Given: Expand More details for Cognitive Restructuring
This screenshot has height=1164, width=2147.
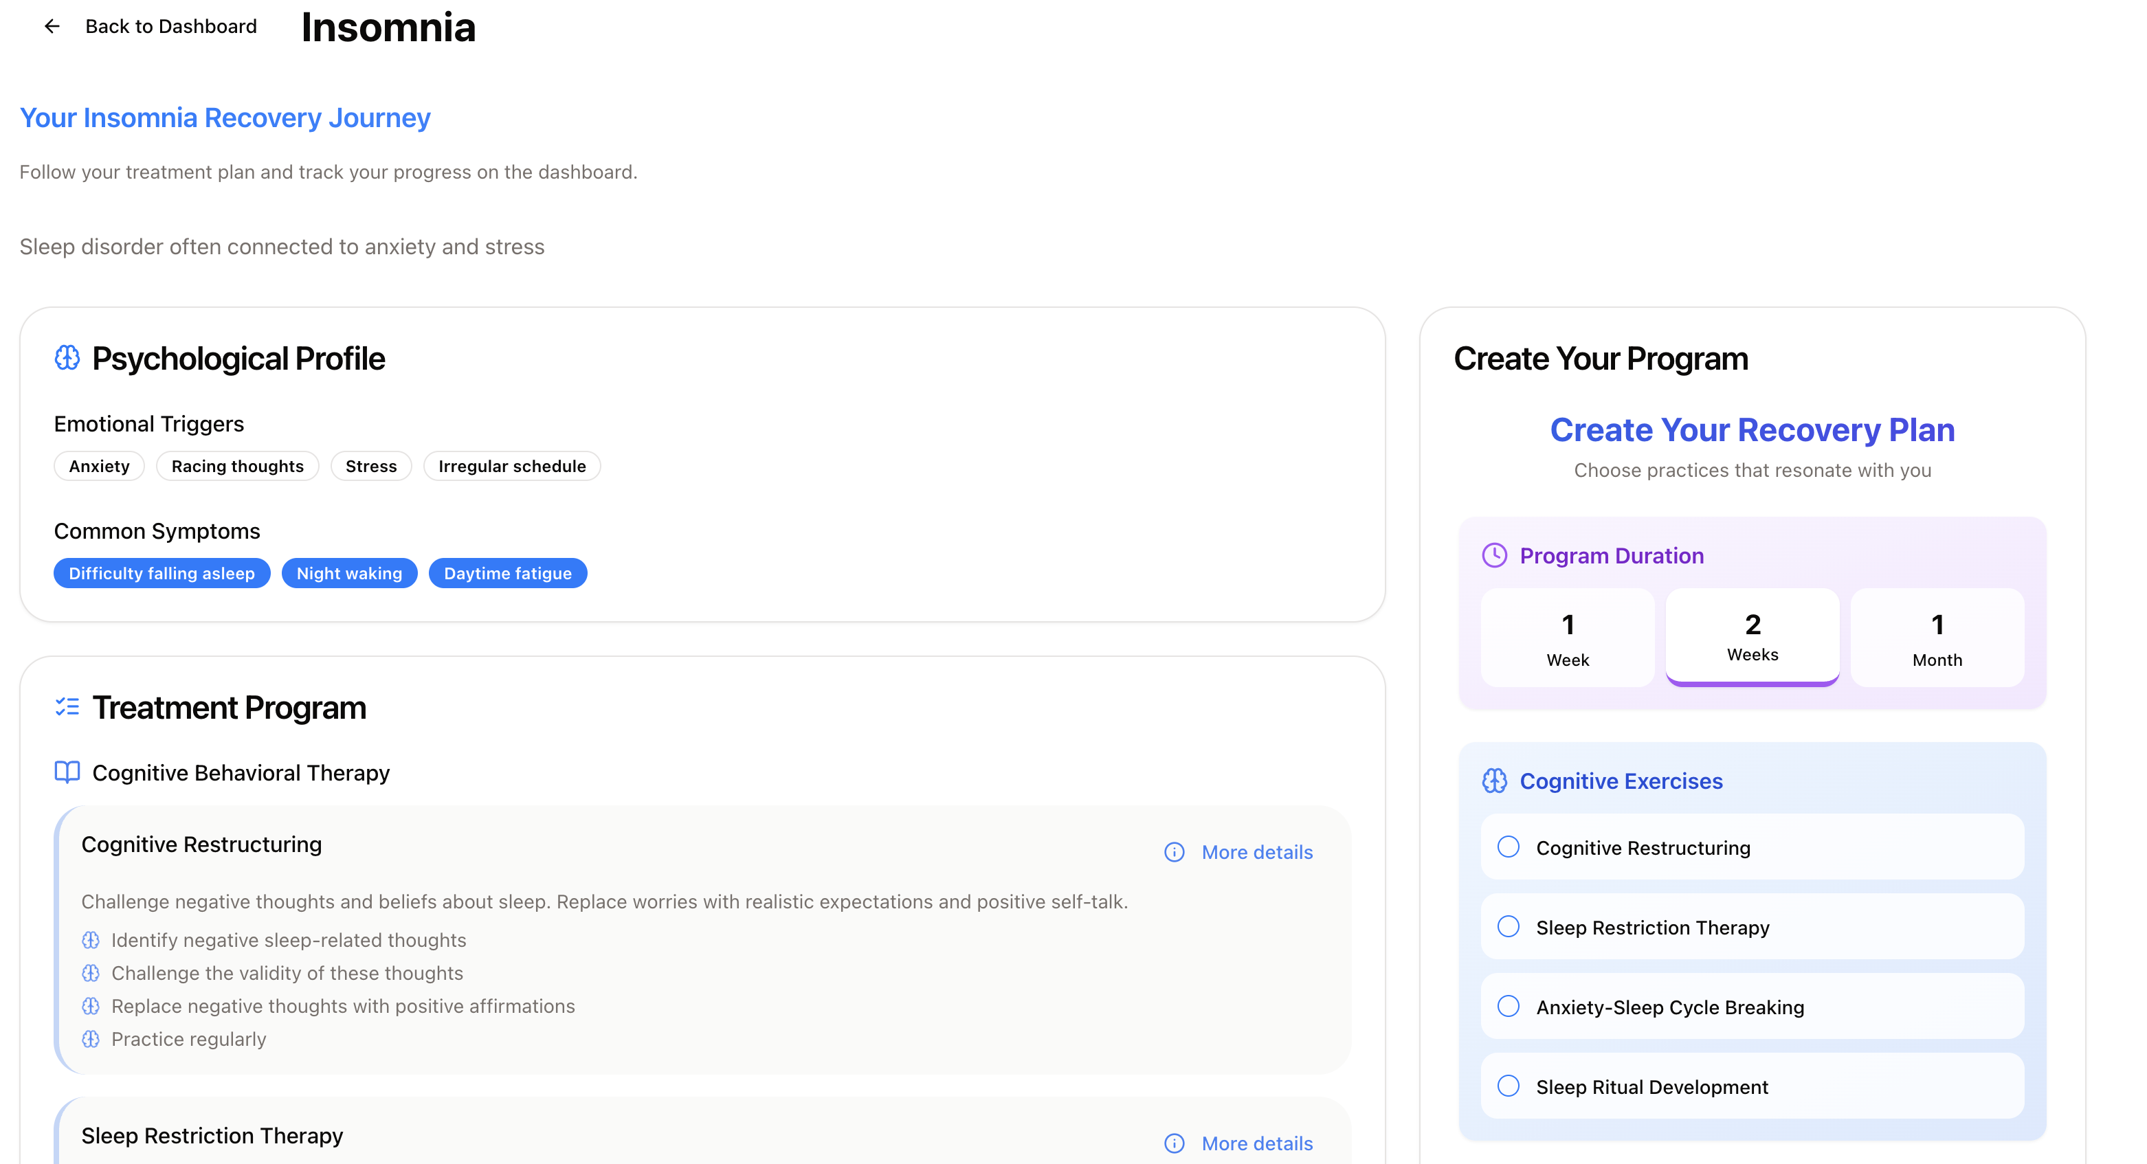Looking at the screenshot, I should tap(1257, 852).
